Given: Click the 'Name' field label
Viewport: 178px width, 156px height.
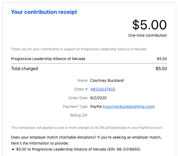Looking at the screenshot, I should pos(82,80).
